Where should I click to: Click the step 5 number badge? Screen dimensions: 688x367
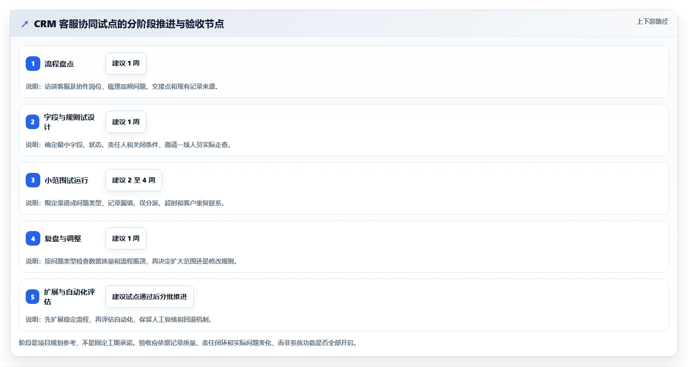tap(33, 297)
